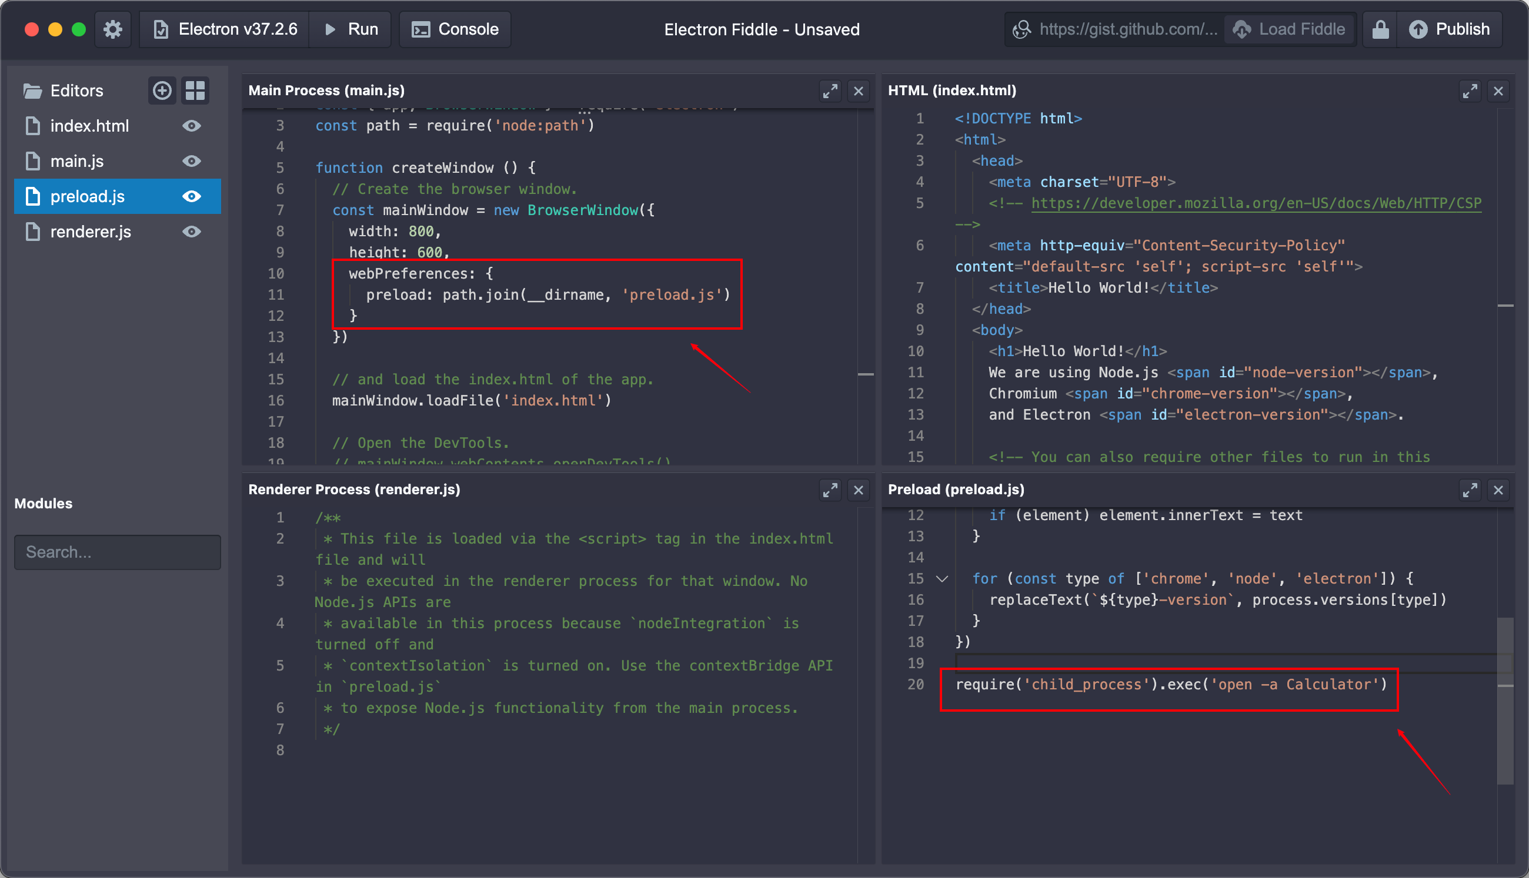Click 'width: 800,' line in main.js

point(395,232)
